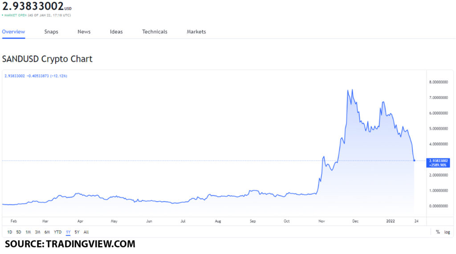The image size is (456, 254).
Task: Click the price change legend -0.40533873
Action: click(x=38, y=76)
